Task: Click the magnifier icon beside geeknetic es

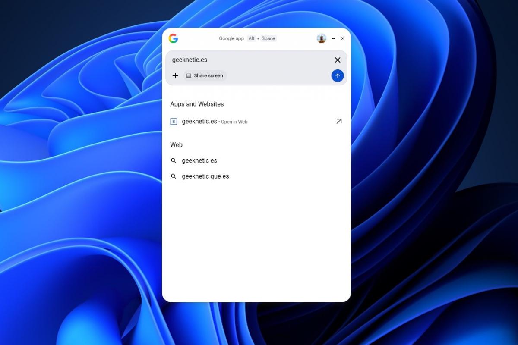Action: [x=174, y=160]
